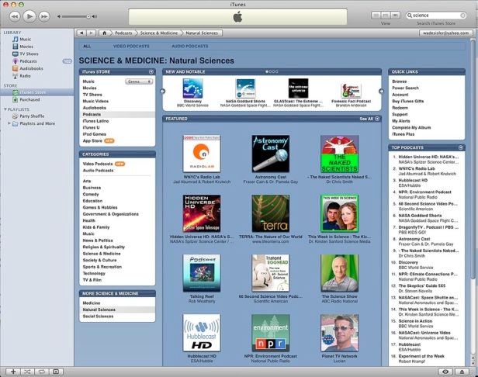Click the play button

click(29, 16)
